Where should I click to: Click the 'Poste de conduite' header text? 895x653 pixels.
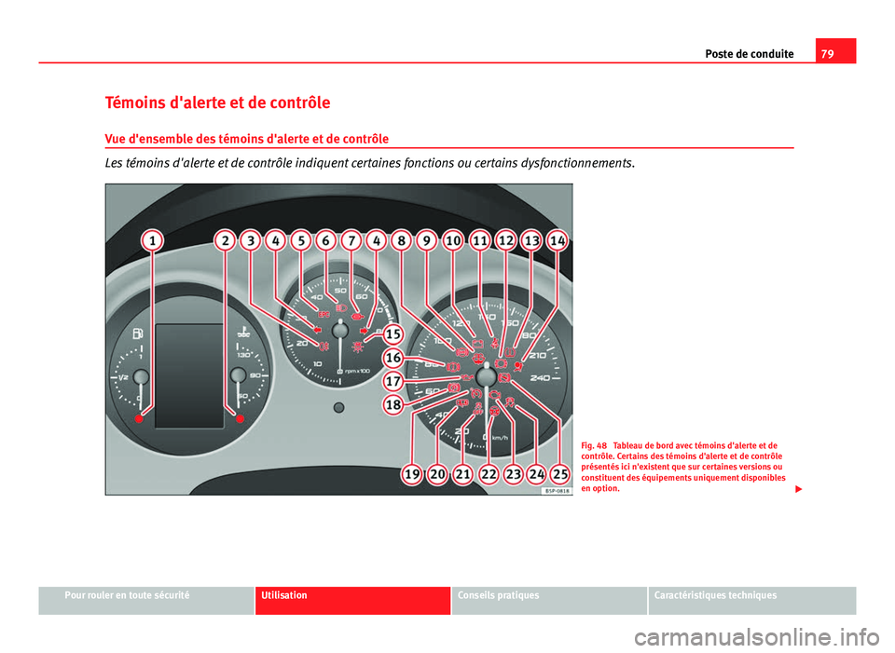pos(750,54)
